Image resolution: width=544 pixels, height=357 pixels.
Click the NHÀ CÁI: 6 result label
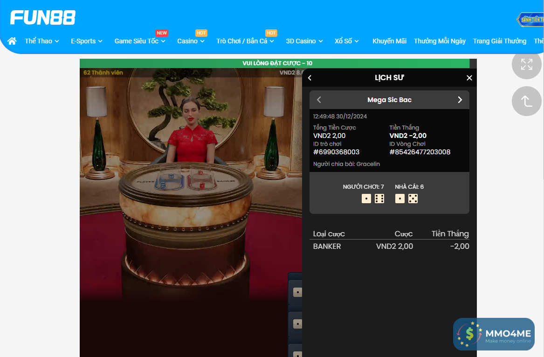409,186
